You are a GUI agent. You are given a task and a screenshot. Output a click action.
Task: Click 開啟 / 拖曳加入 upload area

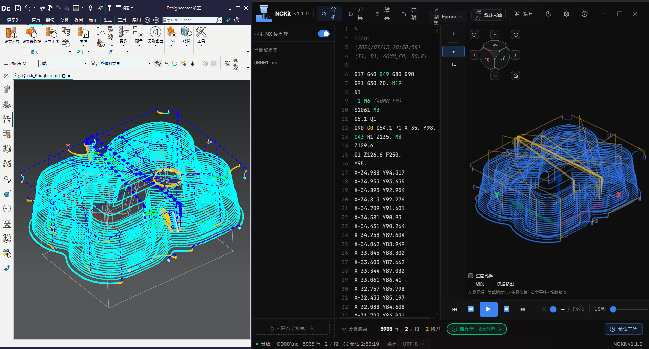292,328
